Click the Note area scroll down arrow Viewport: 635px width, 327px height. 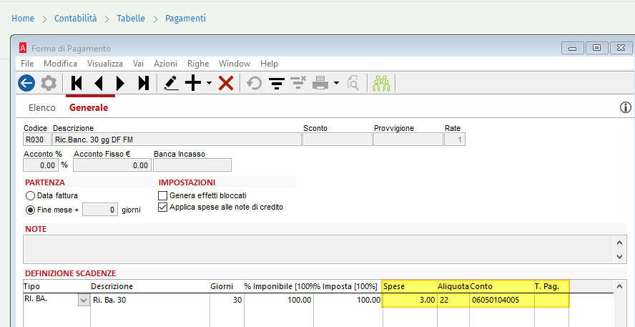(x=619, y=256)
